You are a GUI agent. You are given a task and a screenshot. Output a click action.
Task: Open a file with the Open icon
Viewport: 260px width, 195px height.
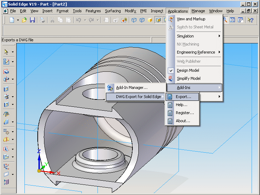coord(24,20)
